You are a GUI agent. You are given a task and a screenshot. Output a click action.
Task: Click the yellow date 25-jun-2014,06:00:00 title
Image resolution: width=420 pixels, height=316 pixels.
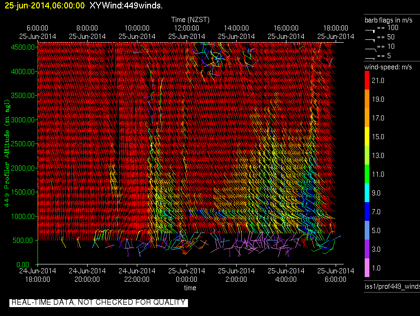(x=45, y=5)
